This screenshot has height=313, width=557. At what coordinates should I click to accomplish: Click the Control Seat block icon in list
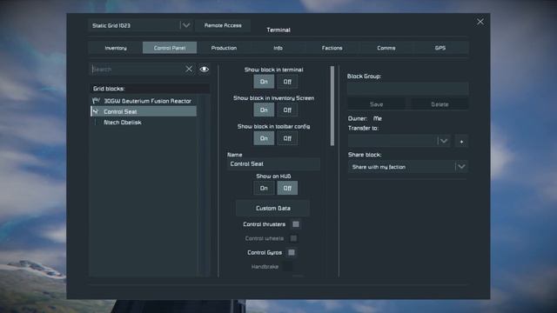tap(96, 111)
